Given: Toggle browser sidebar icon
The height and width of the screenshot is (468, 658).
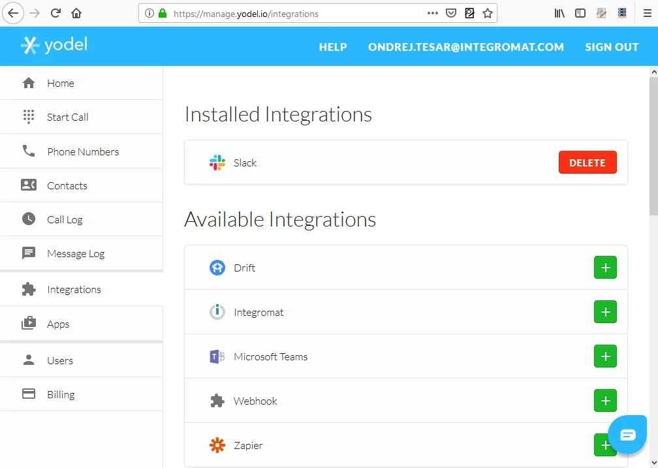Looking at the screenshot, I should [580, 14].
